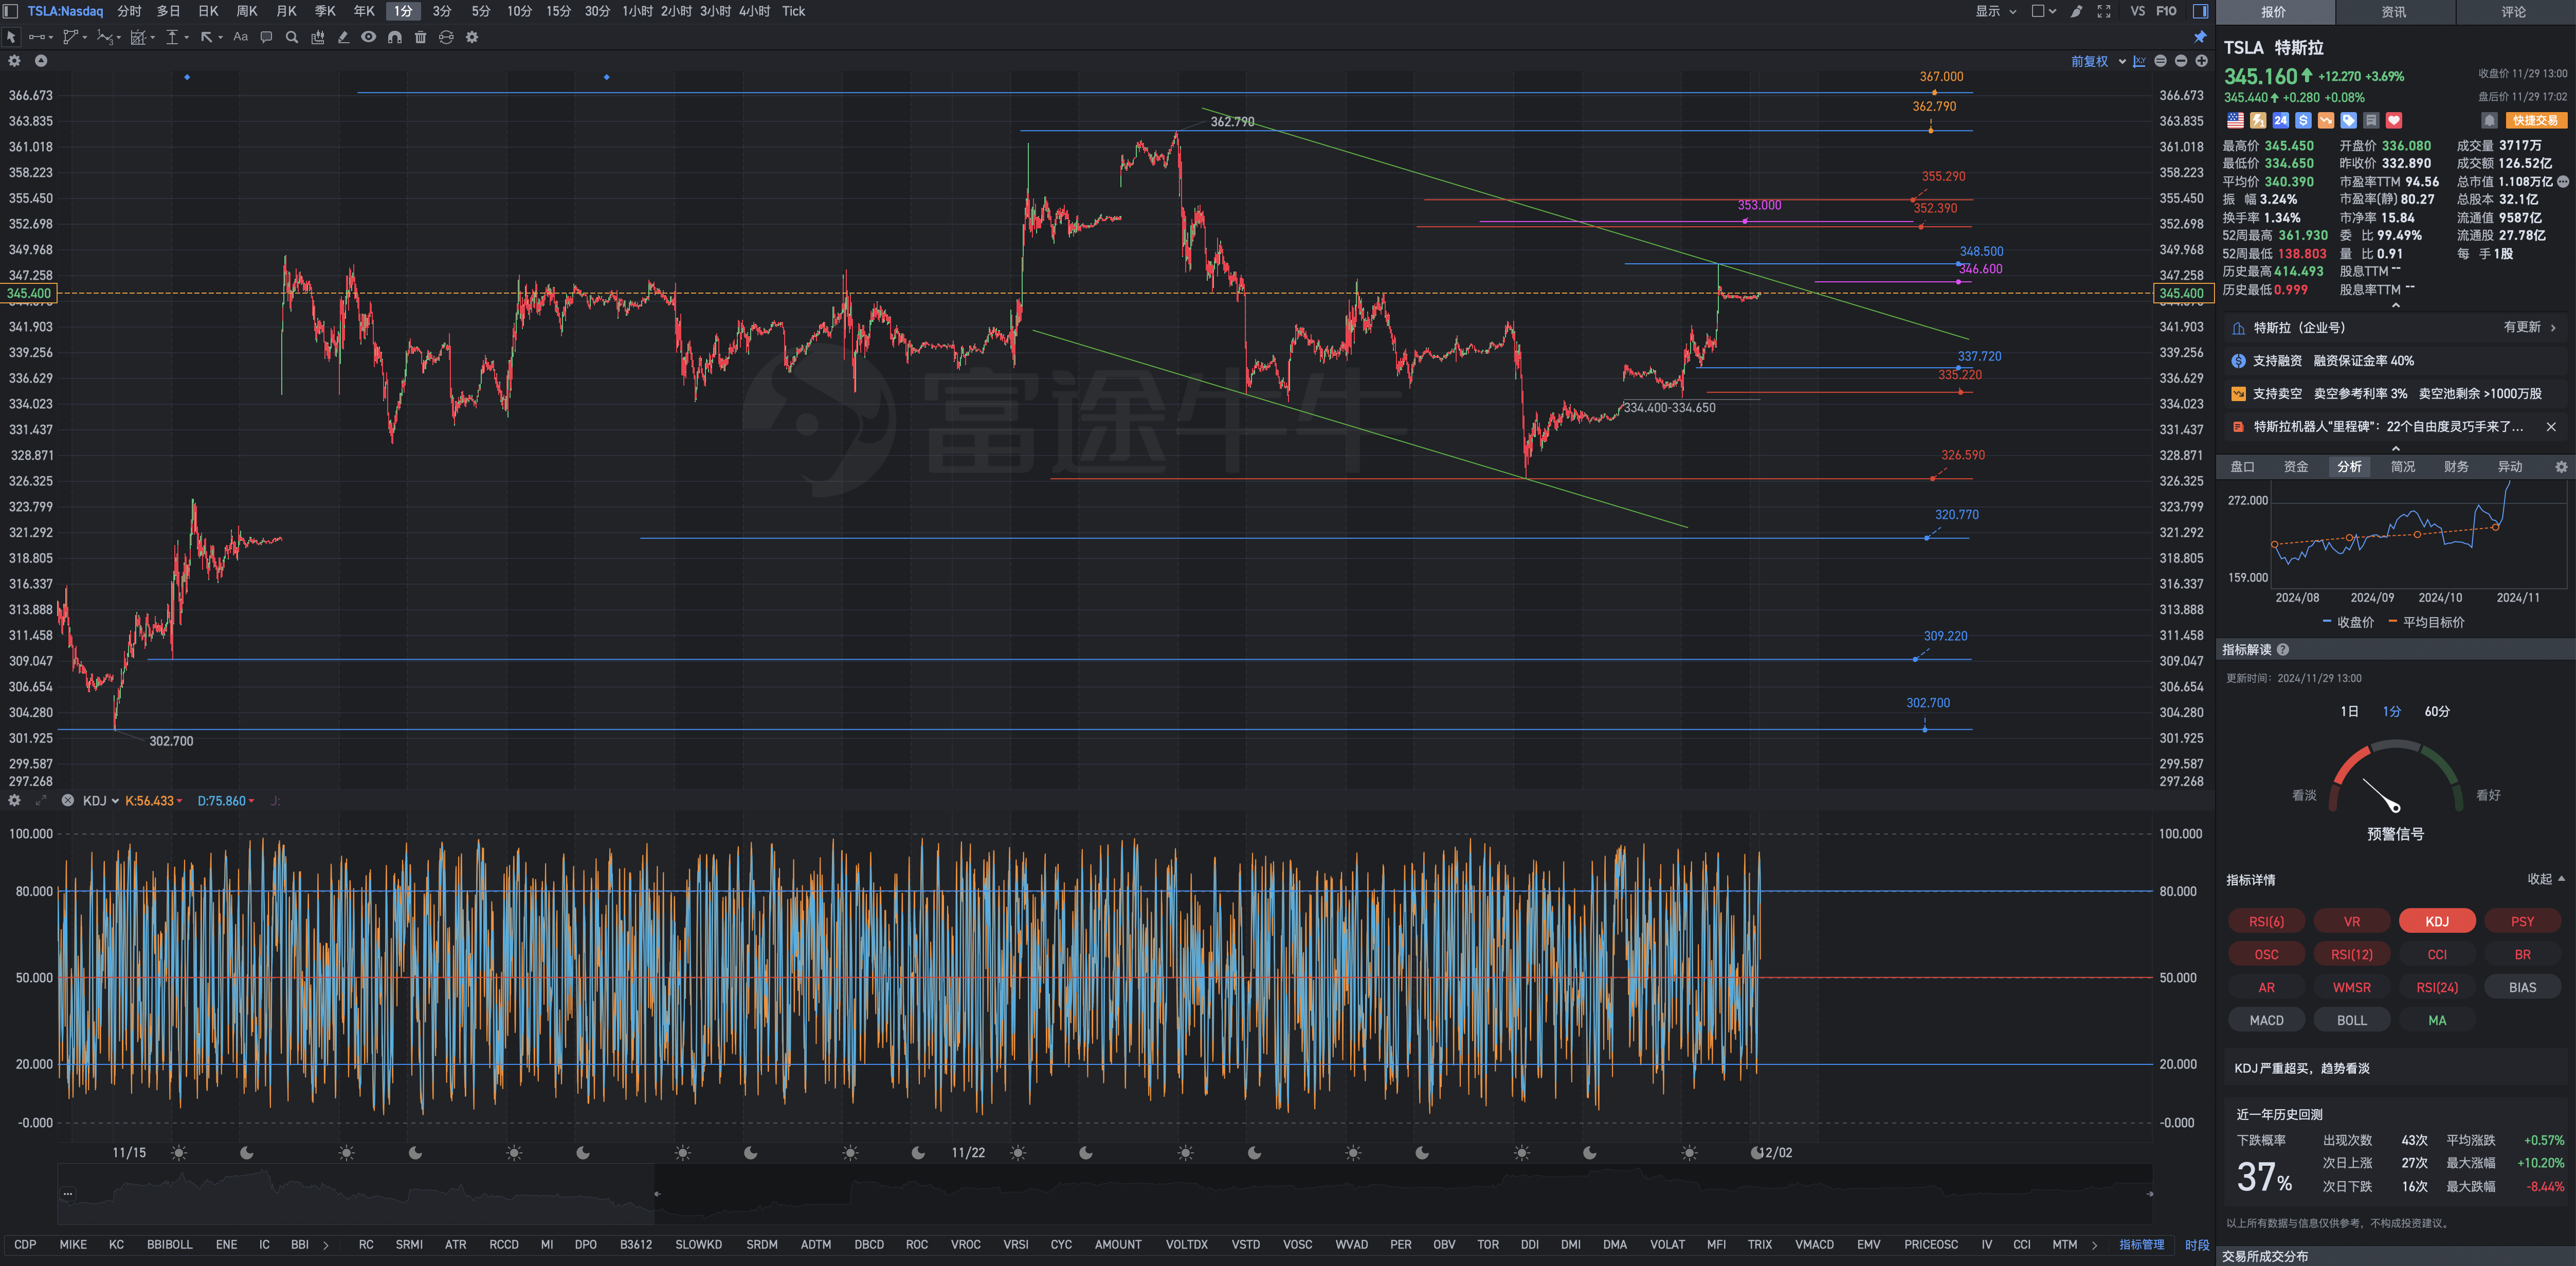Image resolution: width=2576 pixels, height=1266 pixels.
Task: Toggle the left sidebar panel
Action: [x=10, y=11]
